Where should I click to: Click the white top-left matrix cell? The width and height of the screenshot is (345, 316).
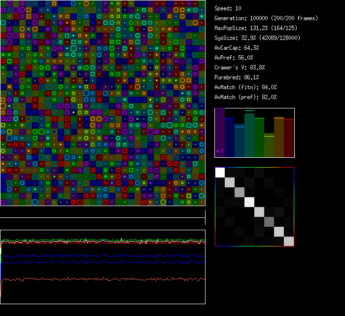(x=220, y=173)
